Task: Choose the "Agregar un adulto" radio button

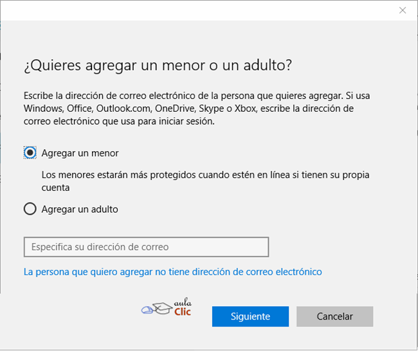Action: point(30,209)
